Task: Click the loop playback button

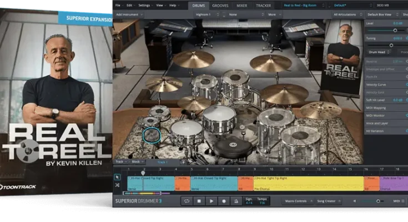Action: (187, 201)
